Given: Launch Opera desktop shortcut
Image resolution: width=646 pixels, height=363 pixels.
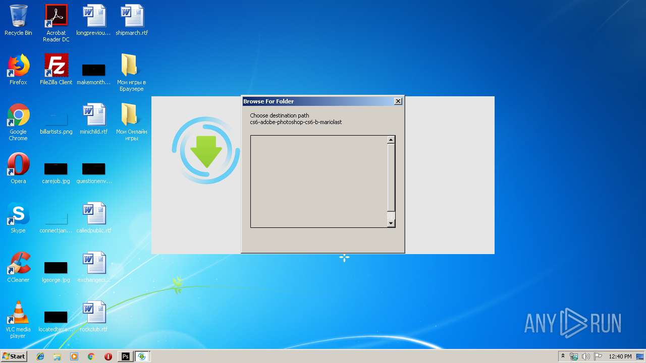Looking at the screenshot, I should click(18, 168).
